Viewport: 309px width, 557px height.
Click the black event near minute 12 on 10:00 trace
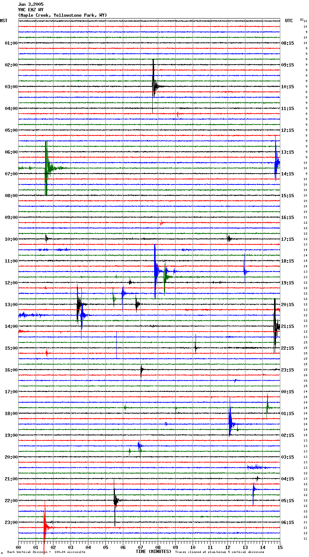[x=229, y=239]
